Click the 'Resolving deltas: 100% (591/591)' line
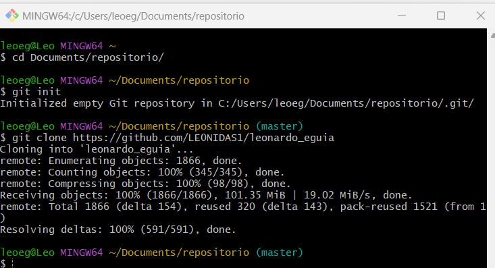495x268 pixels. coord(118,230)
